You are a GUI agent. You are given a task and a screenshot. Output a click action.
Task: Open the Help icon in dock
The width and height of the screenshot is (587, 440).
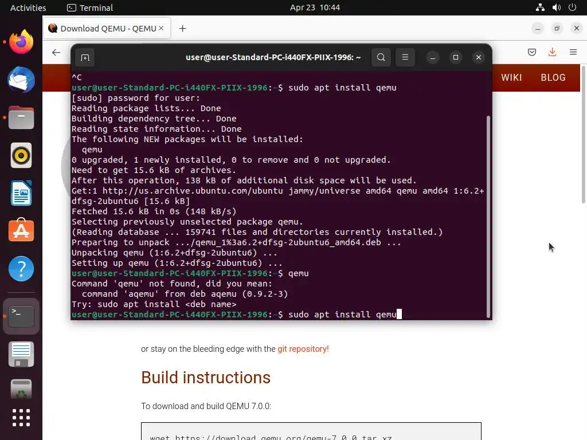pos(21,269)
